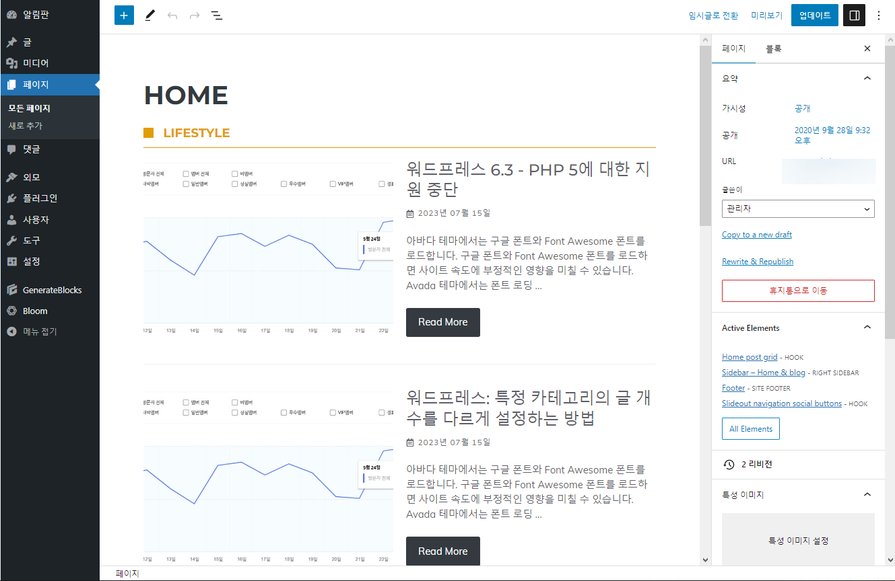Click 페이지 breadcrumb in bottom bar
Viewport: 895px width, 581px height.
(127, 574)
